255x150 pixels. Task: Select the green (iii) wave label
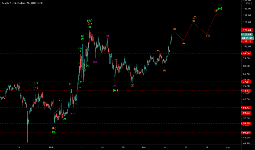(90, 21)
